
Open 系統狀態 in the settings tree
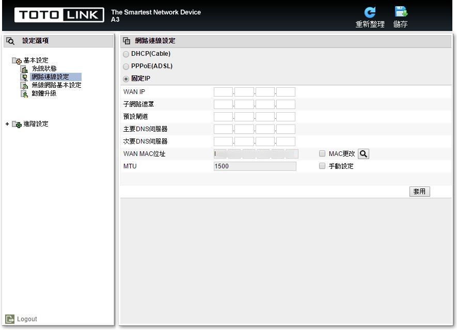pos(44,69)
